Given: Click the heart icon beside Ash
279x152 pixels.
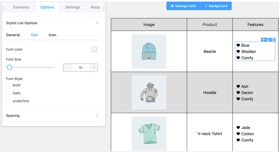Looking at the screenshot, I should coord(238,87).
